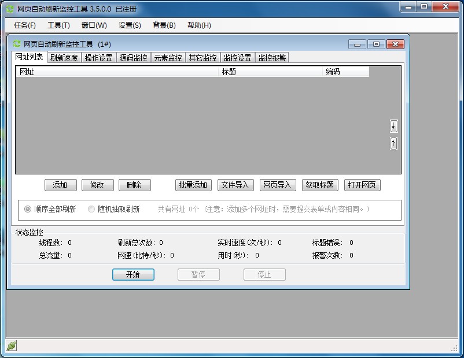This screenshot has width=464, height=358.
Task: Switch to the 网址列表 tab
Action: point(30,57)
